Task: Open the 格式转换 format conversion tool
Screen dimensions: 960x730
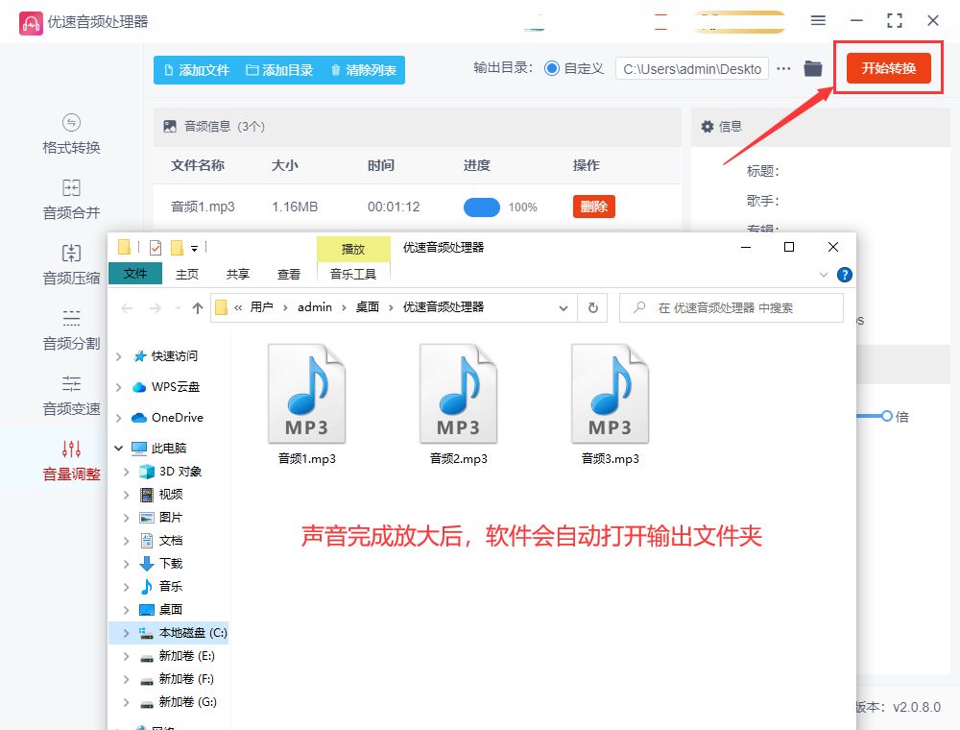Action: [71, 134]
